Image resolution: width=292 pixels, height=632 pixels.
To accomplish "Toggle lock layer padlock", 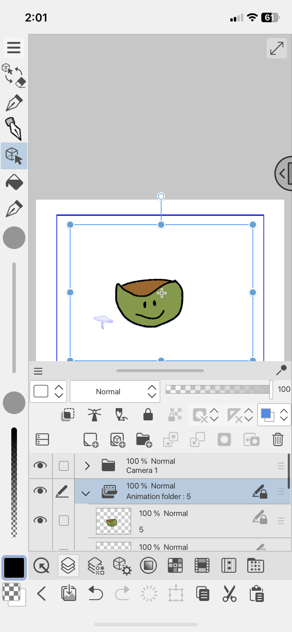I will [148, 415].
